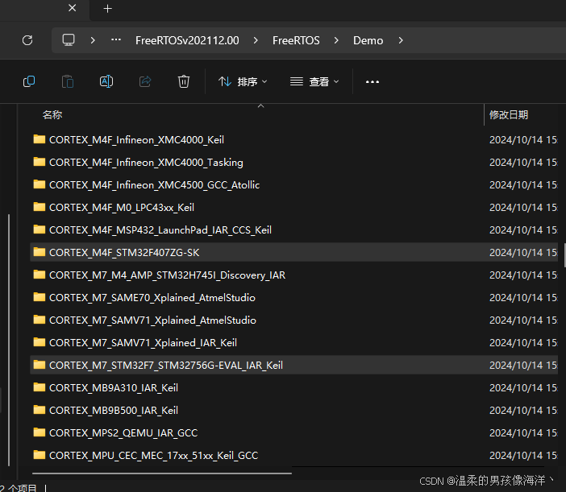The width and height of the screenshot is (566, 492).
Task: Click the Delete trash icon
Action: [x=183, y=81]
